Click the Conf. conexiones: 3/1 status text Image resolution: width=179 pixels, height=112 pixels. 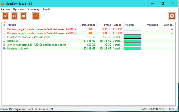coord(40,109)
